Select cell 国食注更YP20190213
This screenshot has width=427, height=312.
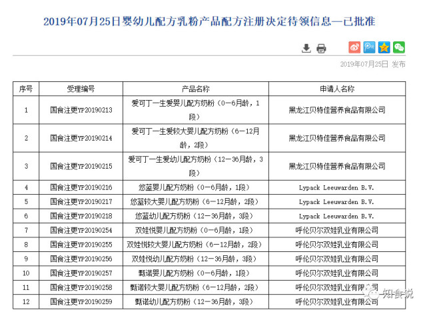pyautogui.click(x=81, y=110)
